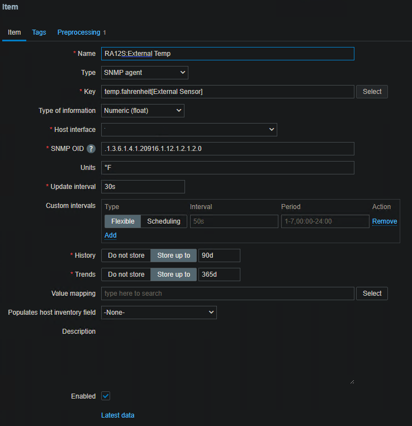Screen dimensions: 412x426
Task: Expand Populates host inventory field dropdown
Action: [159, 313]
